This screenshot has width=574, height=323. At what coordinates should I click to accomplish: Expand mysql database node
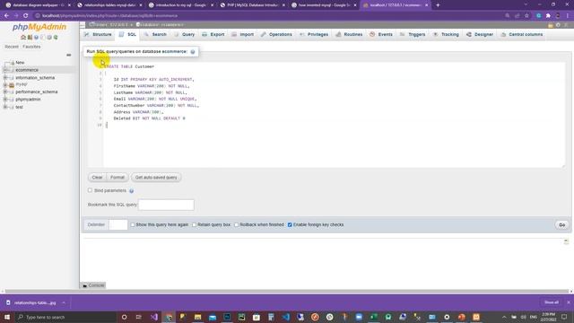[x=5, y=84]
